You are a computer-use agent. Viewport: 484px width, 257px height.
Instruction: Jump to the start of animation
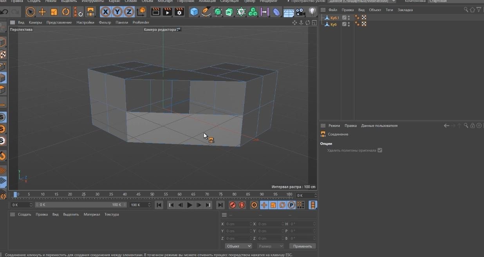pyautogui.click(x=159, y=205)
